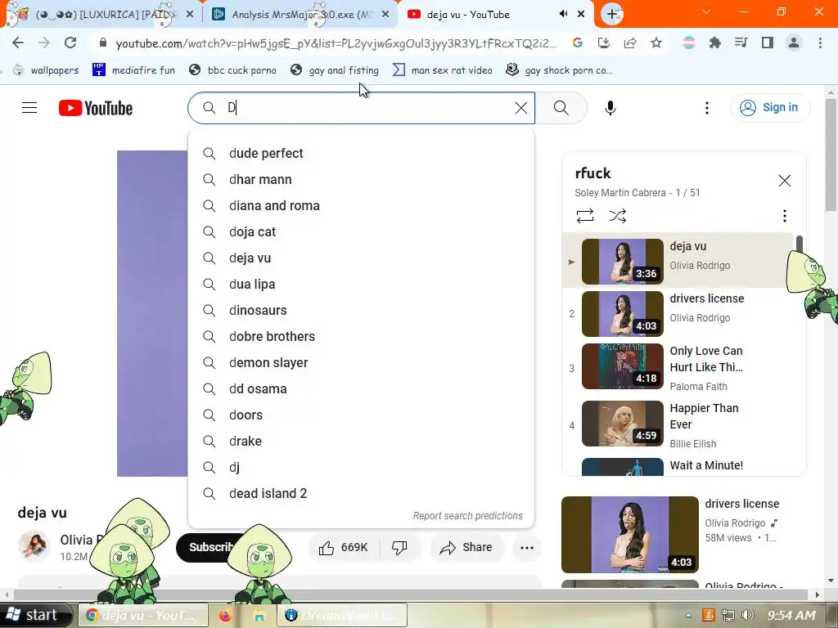Select suggestion dead island 2
Viewport: 838px width, 628px height.
point(361,493)
